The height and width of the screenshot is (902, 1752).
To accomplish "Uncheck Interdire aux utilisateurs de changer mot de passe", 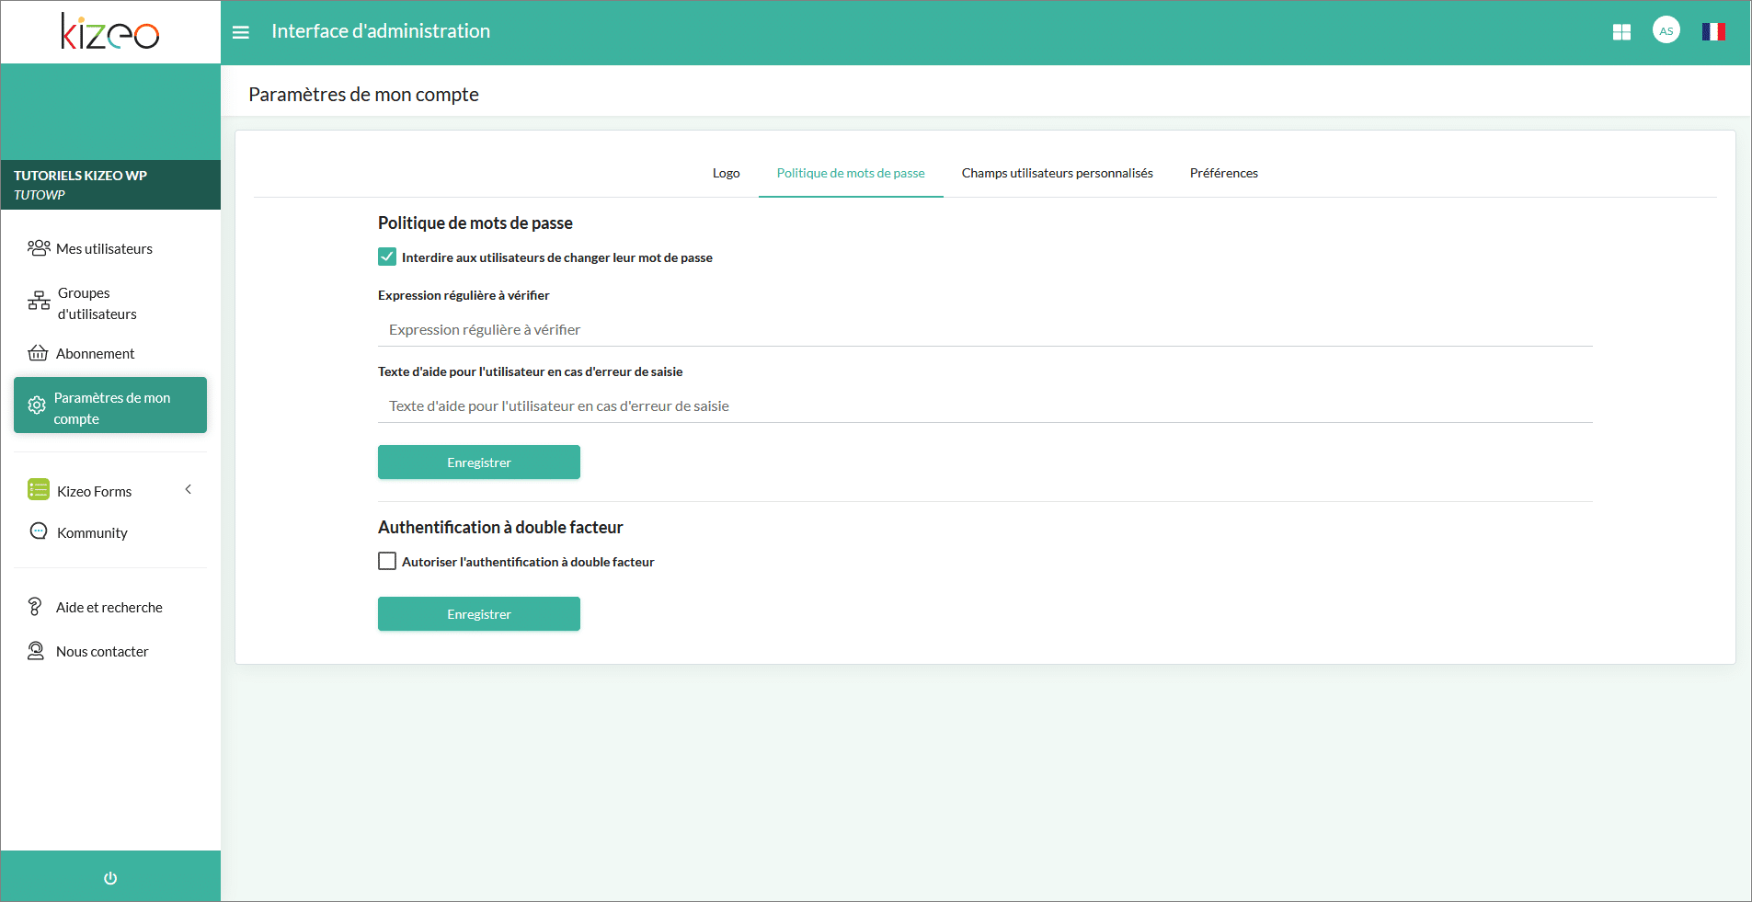I will click(387, 257).
